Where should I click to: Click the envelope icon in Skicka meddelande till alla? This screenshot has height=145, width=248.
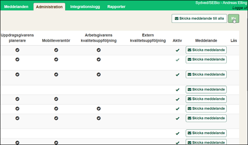point(176,18)
